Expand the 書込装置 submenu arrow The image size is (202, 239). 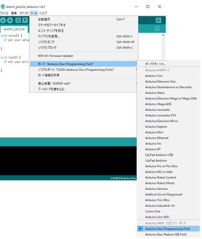coord(136,83)
